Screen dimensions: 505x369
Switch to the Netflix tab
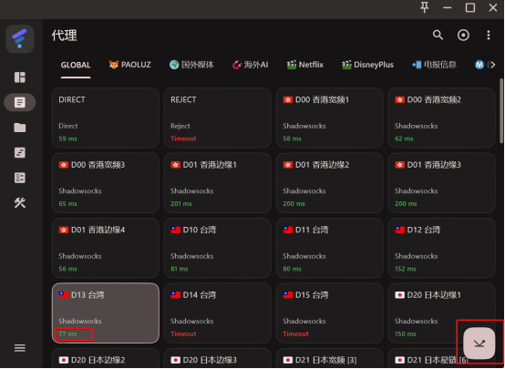[305, 65]
